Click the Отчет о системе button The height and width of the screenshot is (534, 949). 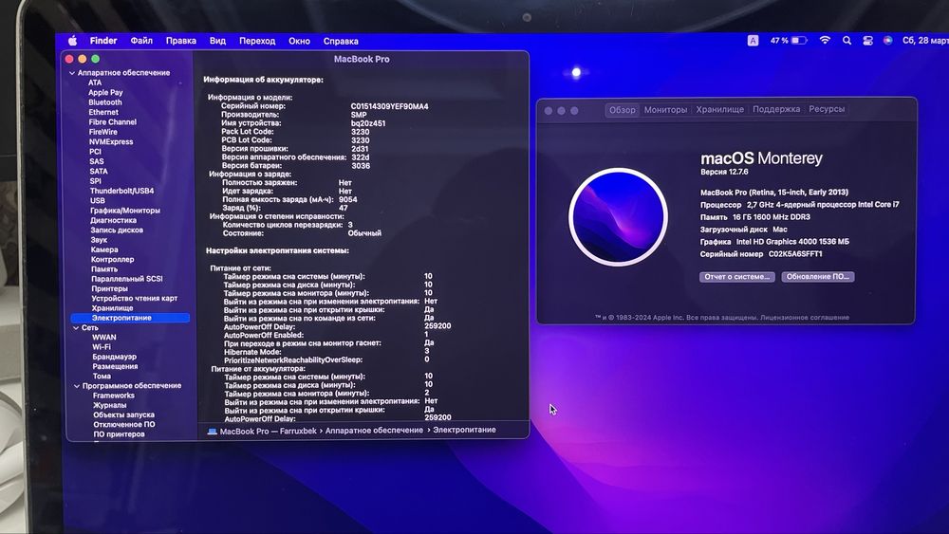[736, 276]
